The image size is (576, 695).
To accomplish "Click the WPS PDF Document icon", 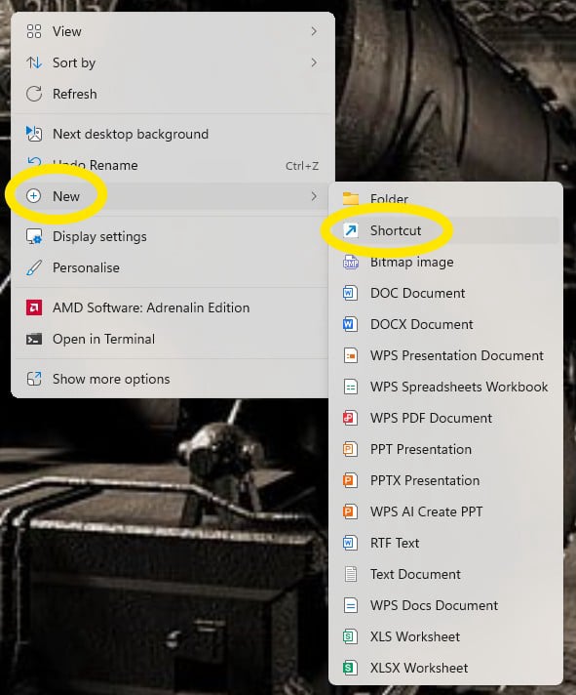I will tap(350, 418).
